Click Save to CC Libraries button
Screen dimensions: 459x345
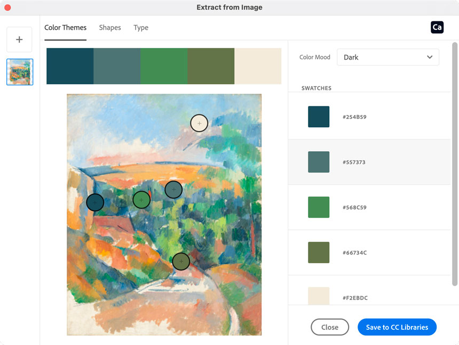[x=397, y=327]
